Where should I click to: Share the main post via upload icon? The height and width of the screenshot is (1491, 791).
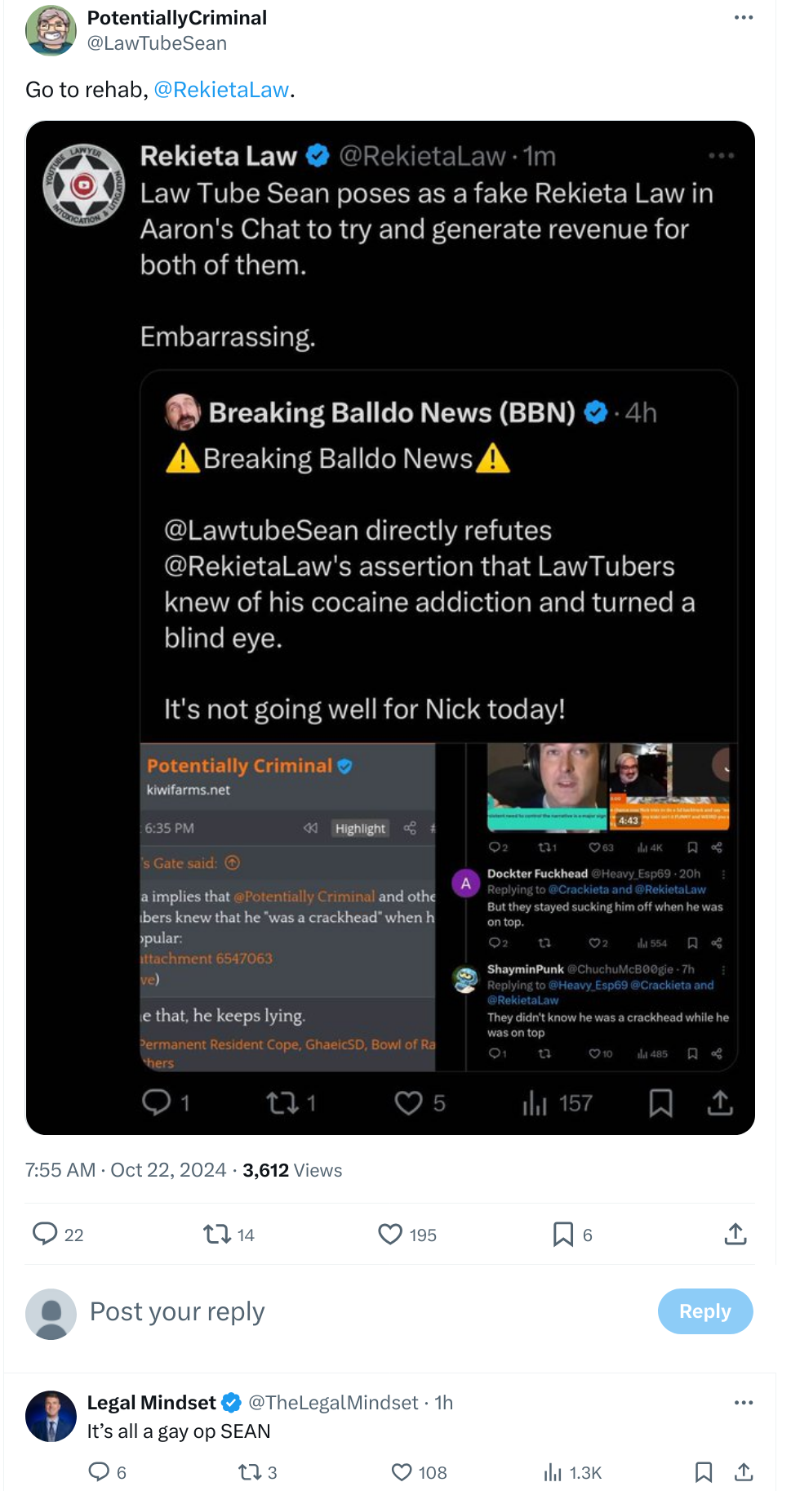(735, 1233)
